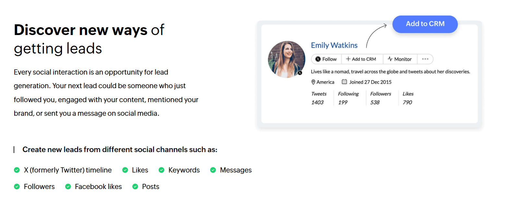Click the small Add to CRM toolbar option
515x202 pixels.
click(x=361, y=59)
